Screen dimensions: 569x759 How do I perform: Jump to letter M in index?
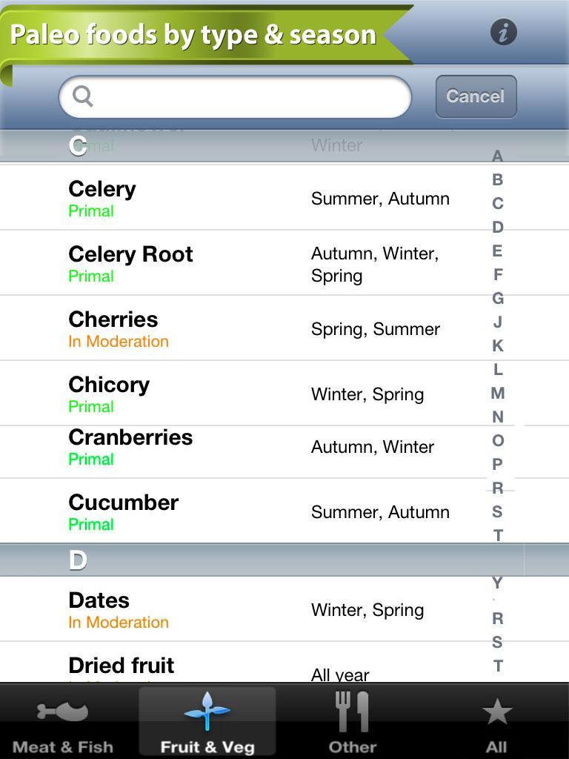(497, 393)
